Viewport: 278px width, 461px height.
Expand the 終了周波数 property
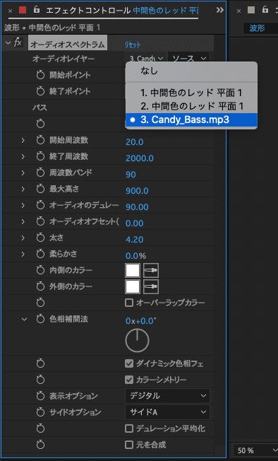pyautogui.click(x=23, y=156)
